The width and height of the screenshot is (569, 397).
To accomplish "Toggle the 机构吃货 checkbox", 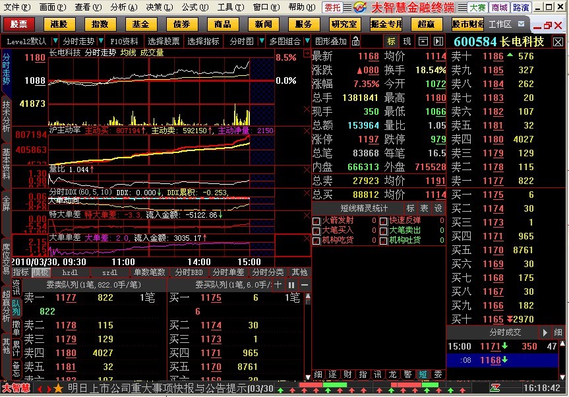I will click(x=316, y=241).
